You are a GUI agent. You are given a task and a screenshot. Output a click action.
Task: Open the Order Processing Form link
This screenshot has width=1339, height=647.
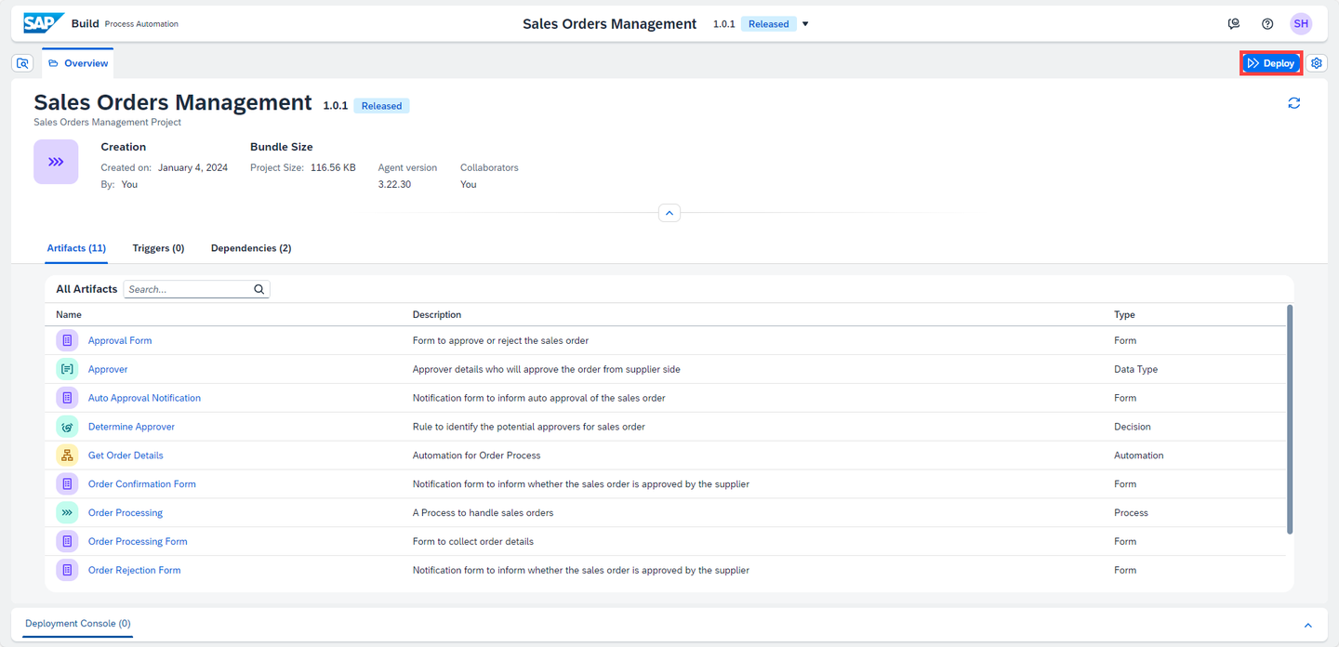[x=138, y=541]
